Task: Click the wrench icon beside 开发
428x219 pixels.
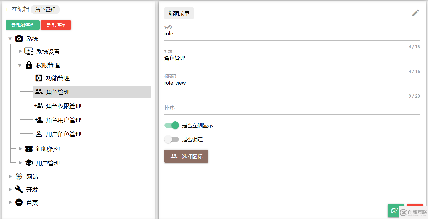Action: [x=19, y=189]
